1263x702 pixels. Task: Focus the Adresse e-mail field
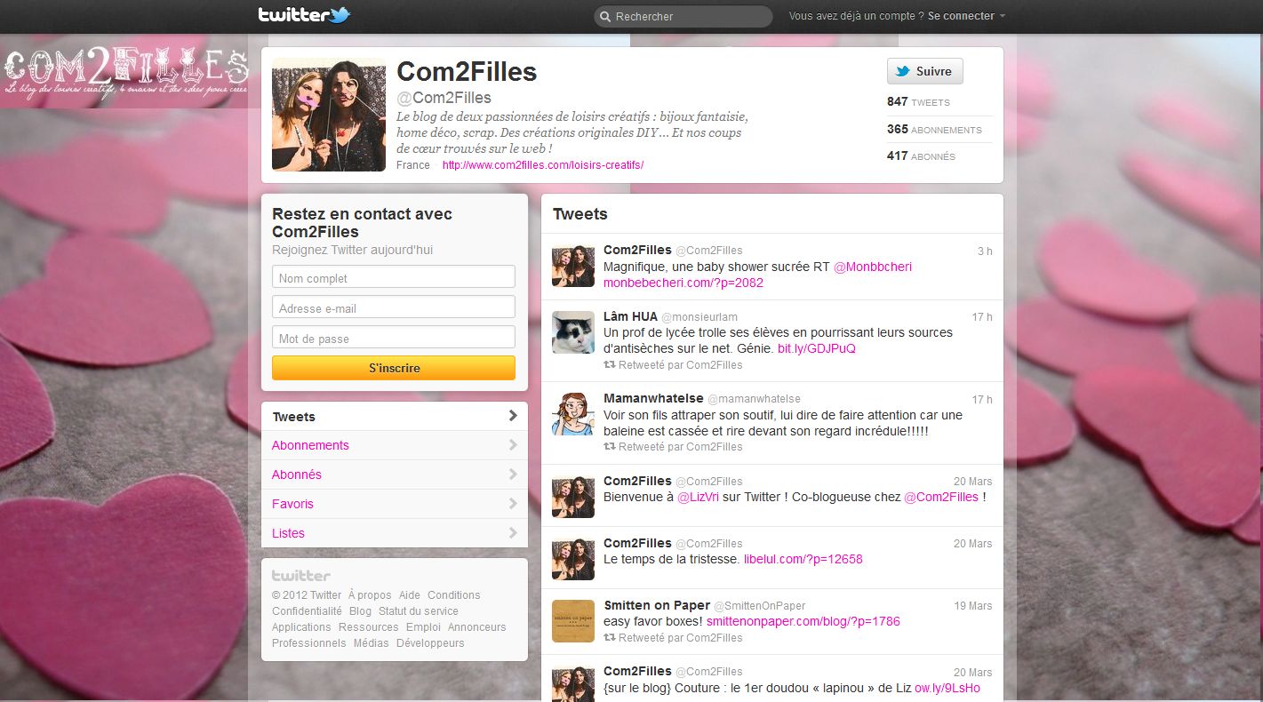(394, 307)
